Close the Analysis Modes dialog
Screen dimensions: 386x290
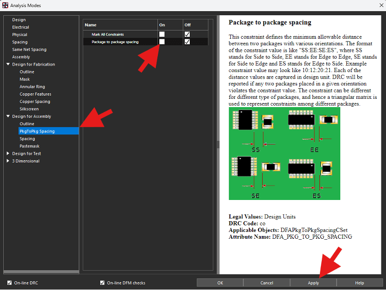click(381, 5)
